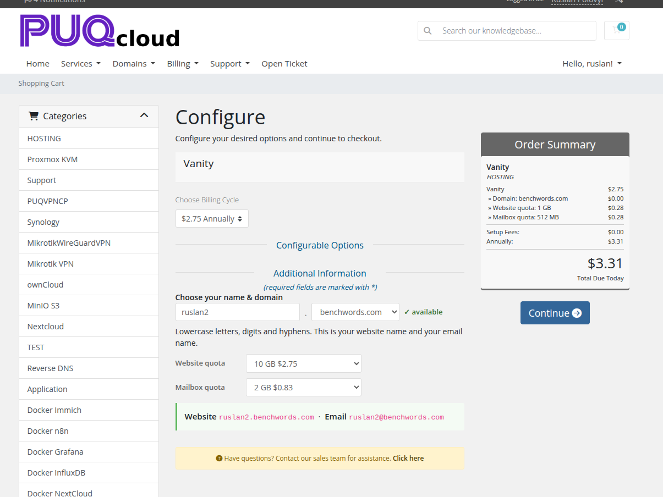Click the question mark icon in sales notice
663x497 pixels.
coord(219,458)
